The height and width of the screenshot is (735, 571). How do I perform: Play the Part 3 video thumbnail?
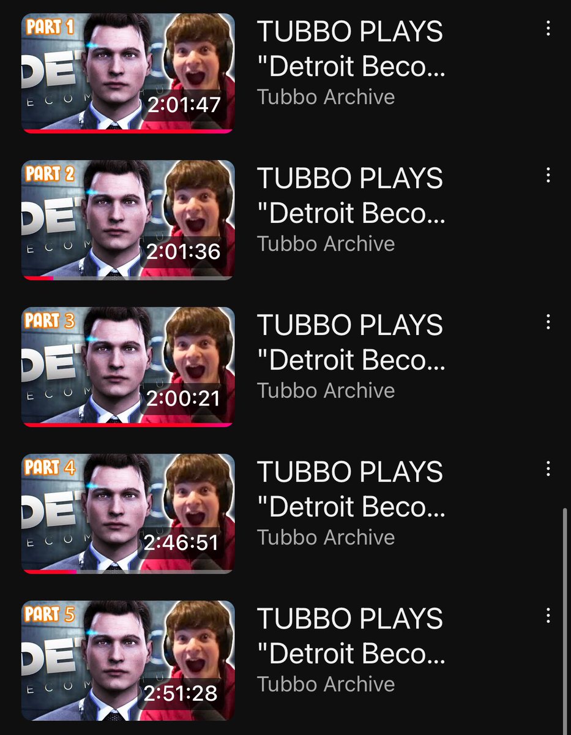click(128, 367)
